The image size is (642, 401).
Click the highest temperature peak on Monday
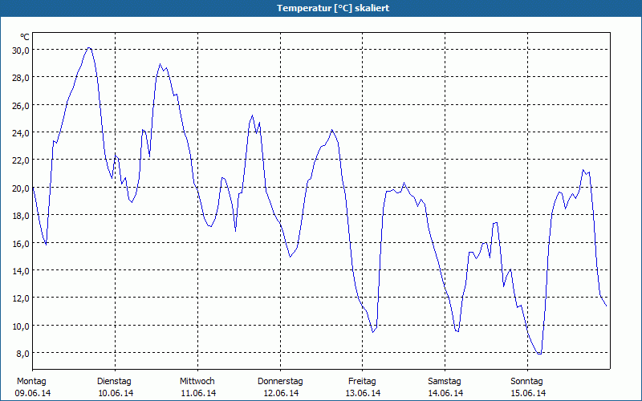click(x=89, y=48)
